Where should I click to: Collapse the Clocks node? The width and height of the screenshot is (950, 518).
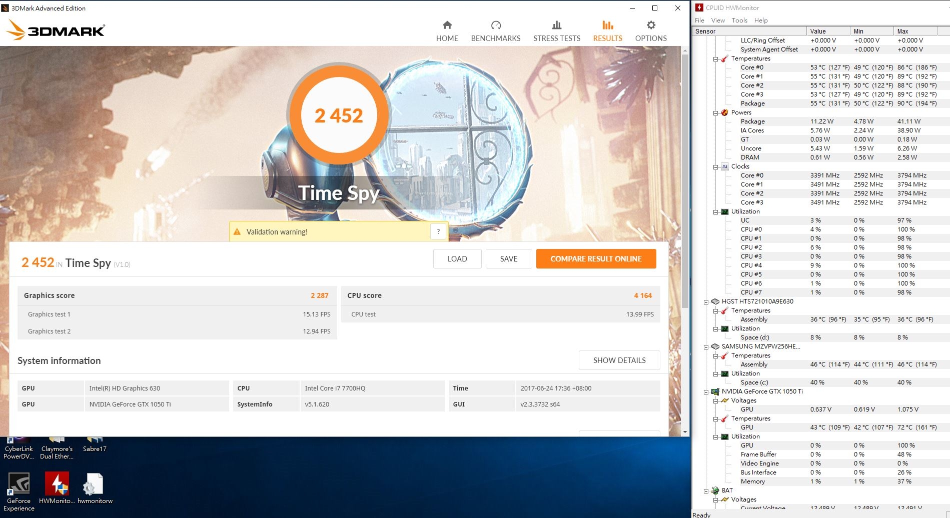[716, 167]
